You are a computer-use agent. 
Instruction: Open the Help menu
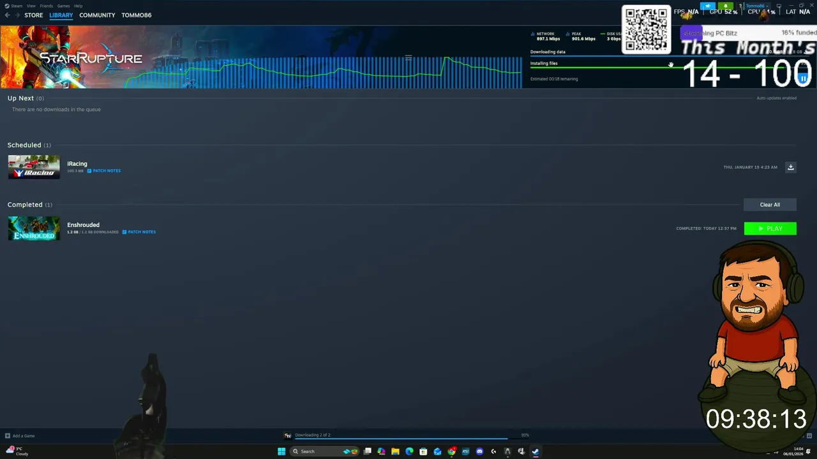tap(78, 6)
